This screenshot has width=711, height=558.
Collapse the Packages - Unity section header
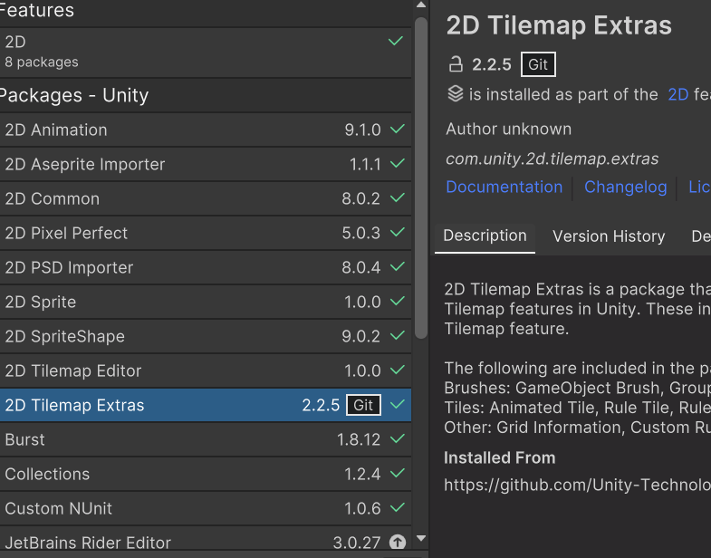pyautogui.click(x=206, y=95)
